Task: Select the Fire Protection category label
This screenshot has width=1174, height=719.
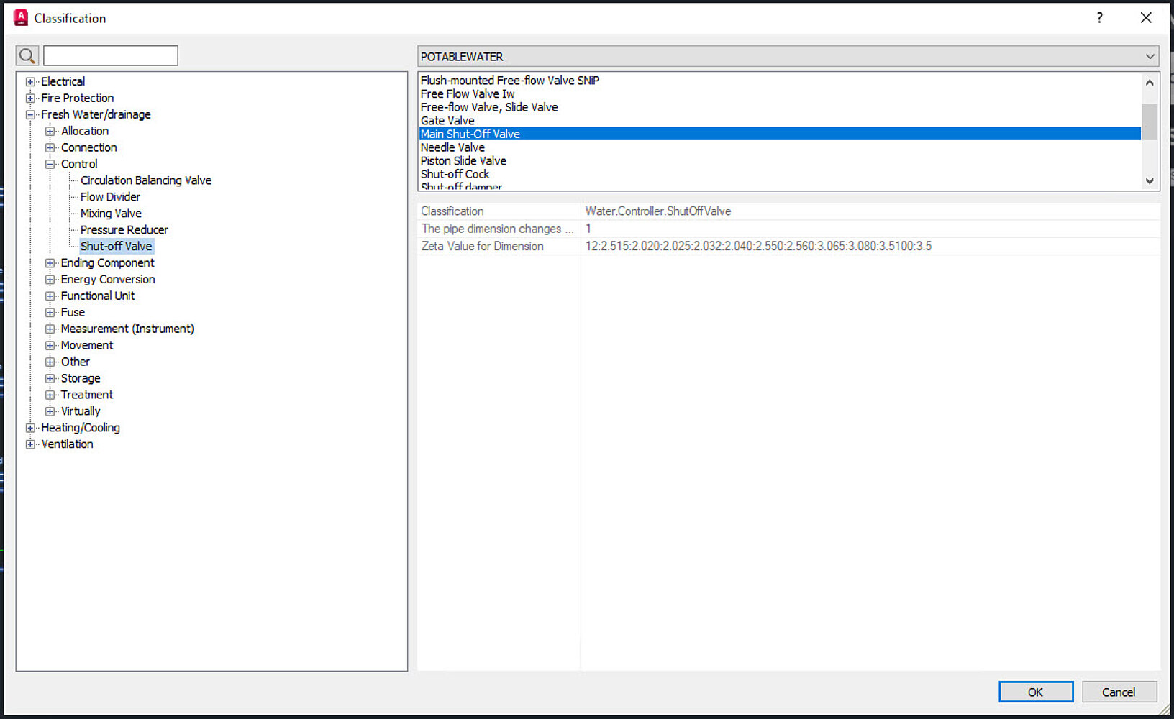Action: tap(77, 99)
